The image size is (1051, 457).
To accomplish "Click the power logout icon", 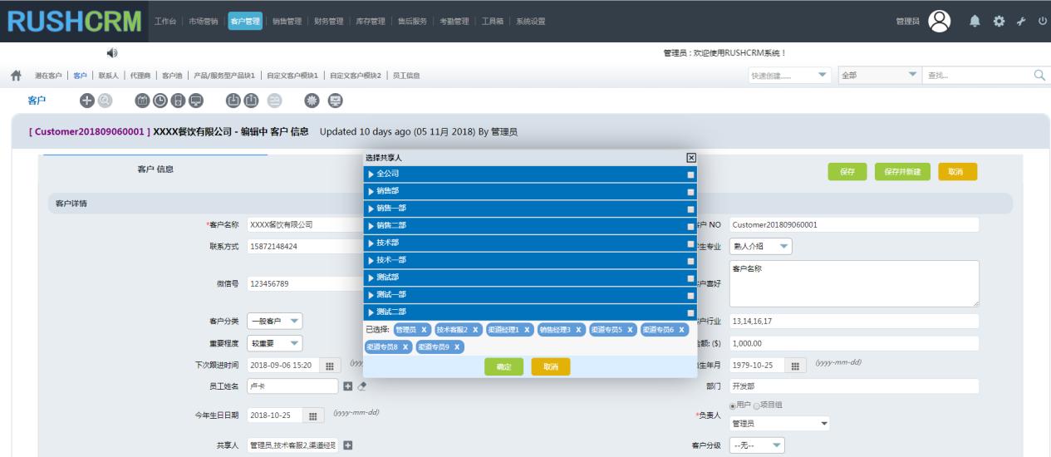I will (x=1042, y=21).
